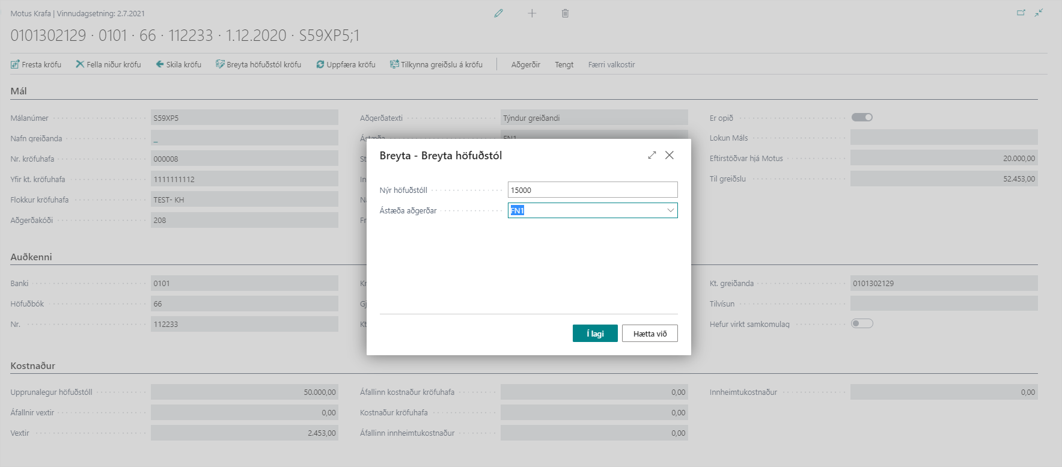Close the Breyta höfuðstól dialog

[670, 155]
